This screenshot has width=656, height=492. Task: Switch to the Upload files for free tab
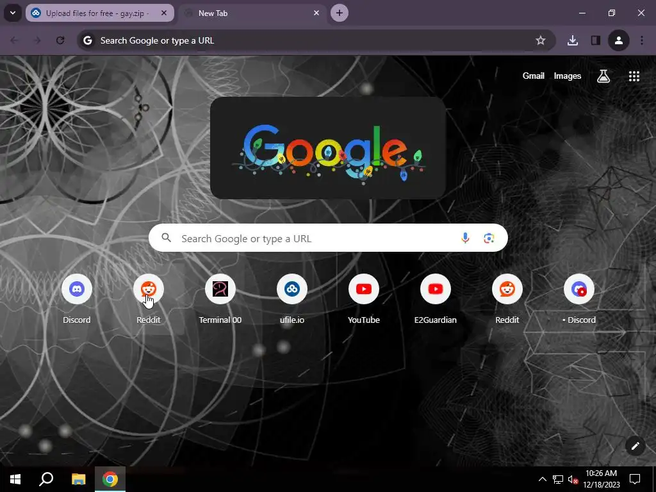pos(99,13)
